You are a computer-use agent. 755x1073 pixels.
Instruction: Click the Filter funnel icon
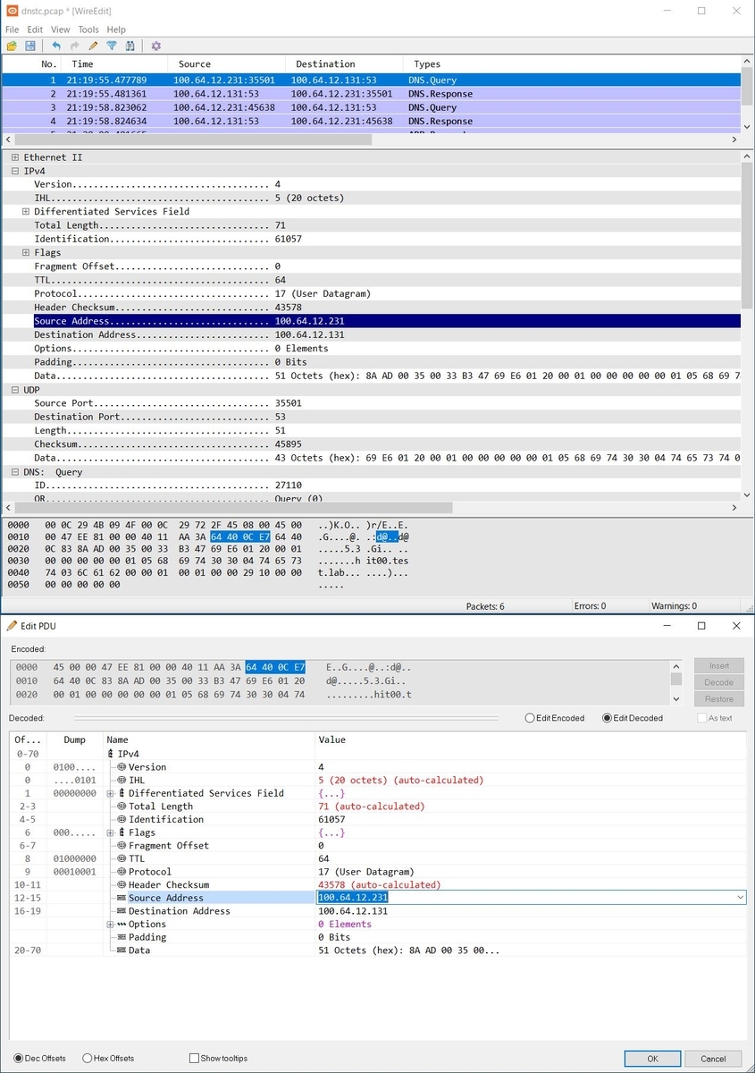click(112, 46)
